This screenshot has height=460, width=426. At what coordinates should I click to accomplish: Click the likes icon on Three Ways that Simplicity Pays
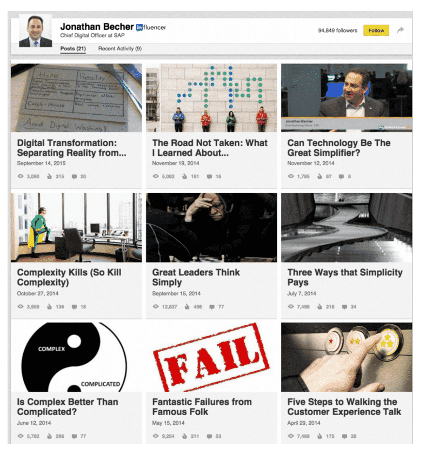point(319,306)
